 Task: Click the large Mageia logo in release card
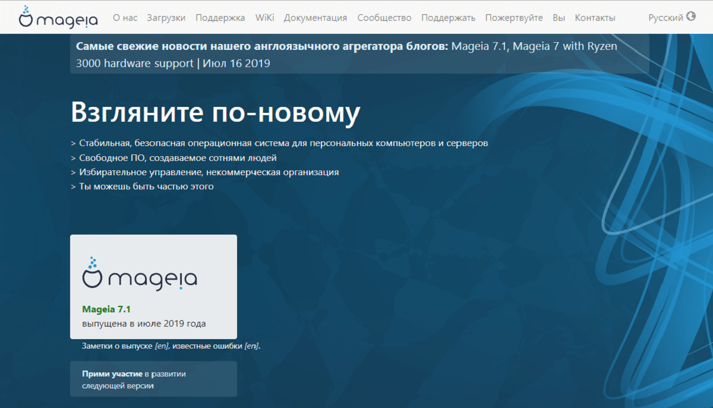point(140,273)
